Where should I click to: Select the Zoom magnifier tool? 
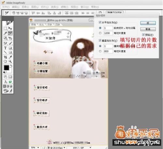tap(10, 61)
